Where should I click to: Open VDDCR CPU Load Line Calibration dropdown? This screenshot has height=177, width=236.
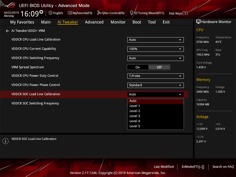155,40
